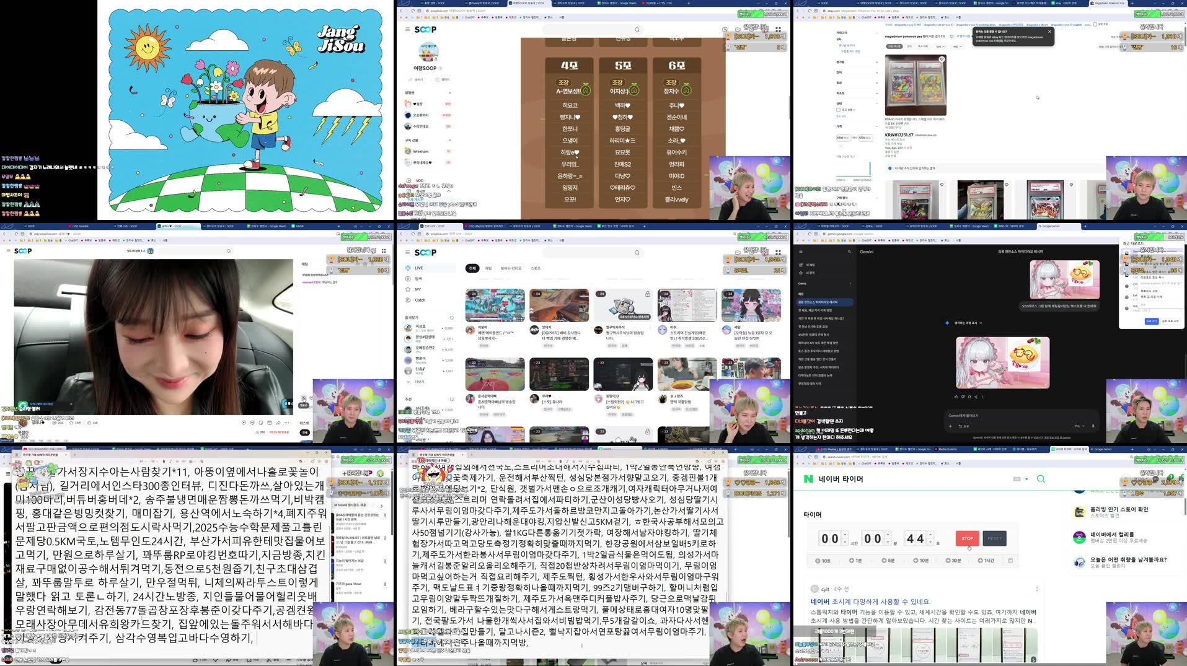
Task: Switch to the 게임 tab on the SOOP live list
Action: pyautogui.click(x=488, y=268)
